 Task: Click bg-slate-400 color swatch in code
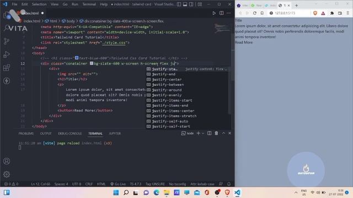click(92, 63)
